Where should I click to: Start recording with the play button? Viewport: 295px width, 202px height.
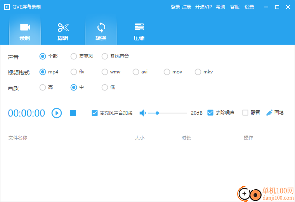(x=57, y=113)
